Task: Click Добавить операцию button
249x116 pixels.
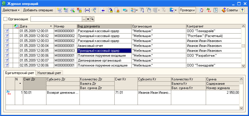Action: tap(38, 10)
